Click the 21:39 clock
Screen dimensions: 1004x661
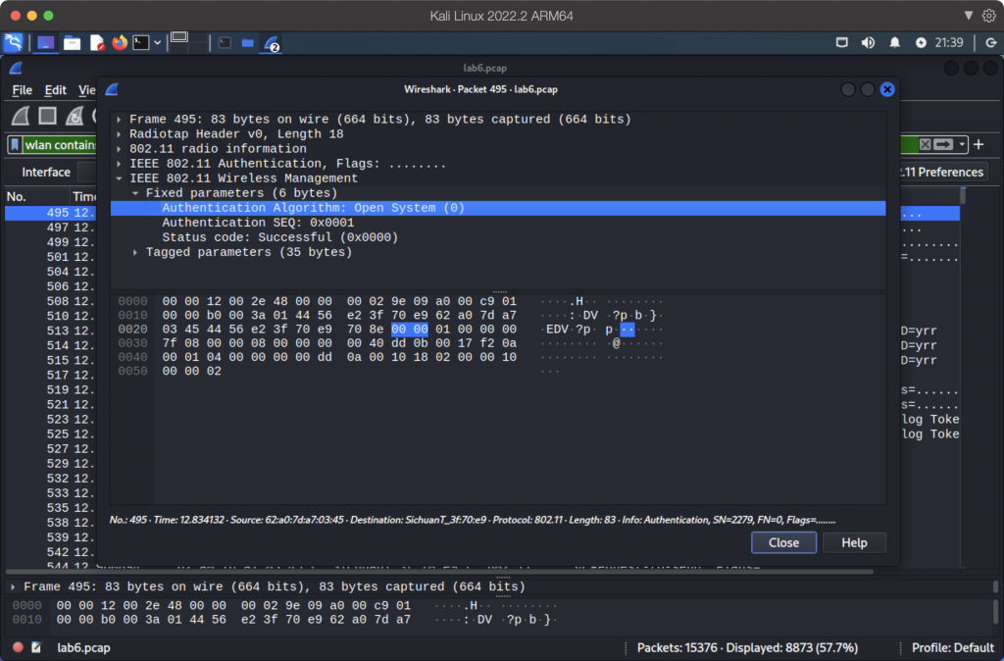tap(949, 43)
